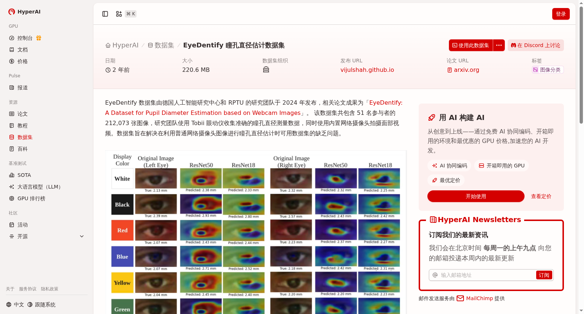Click 使用此数据集 button

pos(471,45)
